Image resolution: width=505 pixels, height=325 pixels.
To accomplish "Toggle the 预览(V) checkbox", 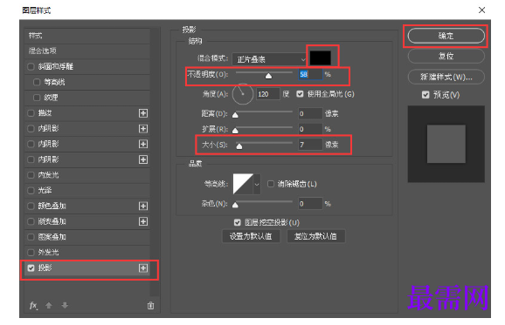I will coord(425,95).
